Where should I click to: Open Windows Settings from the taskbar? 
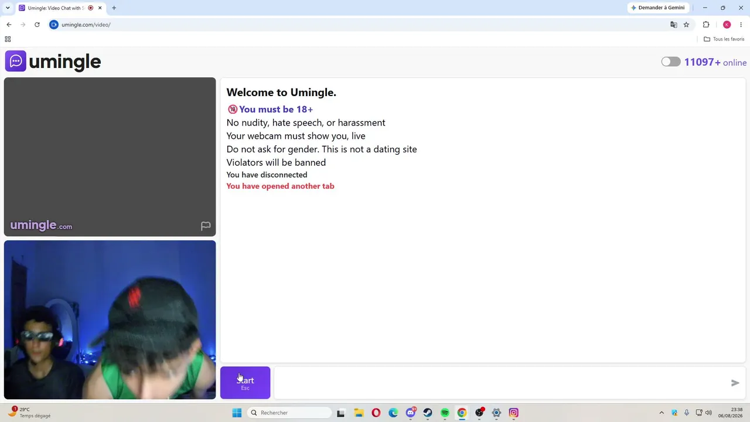click(x=496, y=413)
